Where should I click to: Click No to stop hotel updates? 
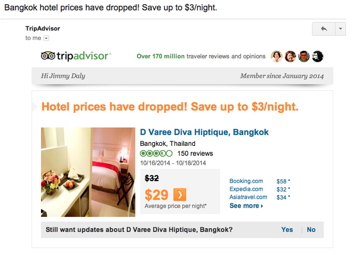pos(311,230)
